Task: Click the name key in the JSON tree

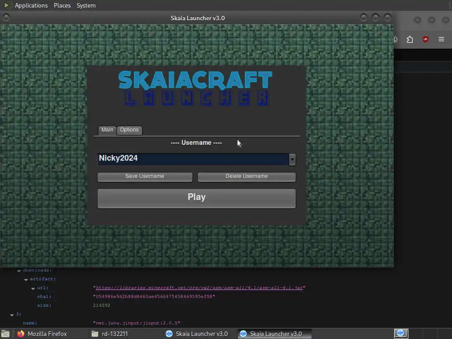Action: pos(30,323)
